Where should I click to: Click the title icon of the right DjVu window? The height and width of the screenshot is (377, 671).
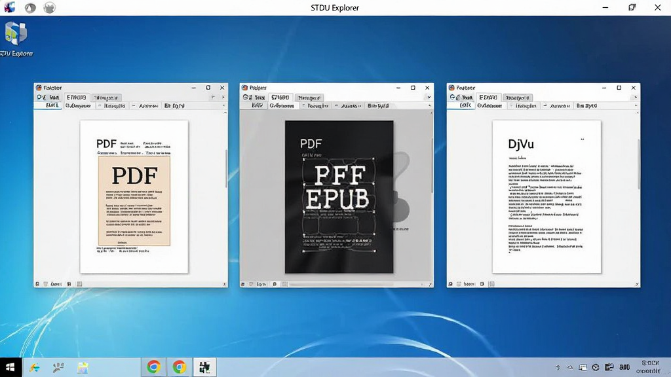[451, 88]
